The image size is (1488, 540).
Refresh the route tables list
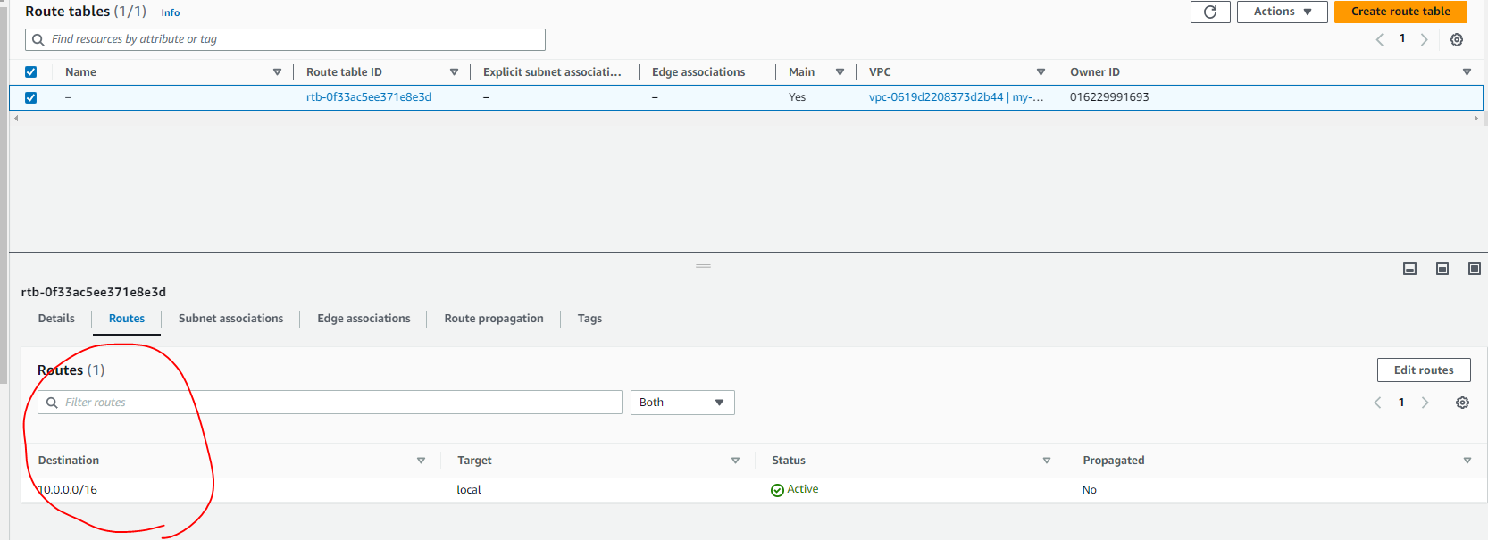[1210, 12]
